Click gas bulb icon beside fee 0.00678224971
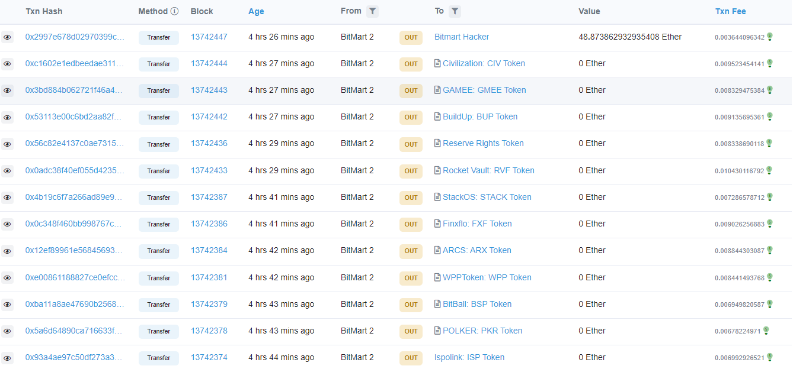Image resolution: width=793 pixels, height=369 pixels. (766, 331)
